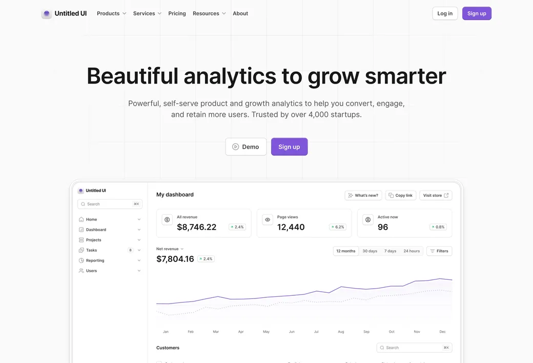This screenshot has width=533, height=363.
Task: Click the user icon in Active now card
Action: pyautogui.click(x=368, y=220)
